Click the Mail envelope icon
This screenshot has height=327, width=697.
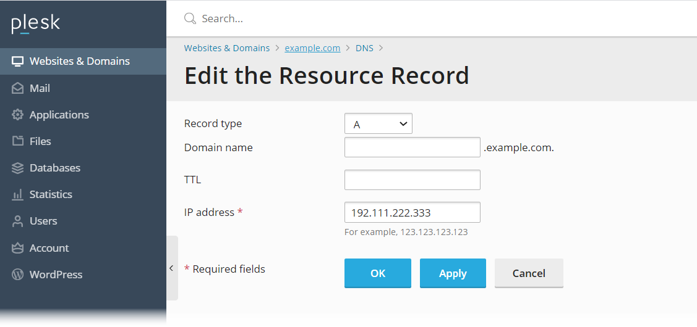tap(18, 88)
